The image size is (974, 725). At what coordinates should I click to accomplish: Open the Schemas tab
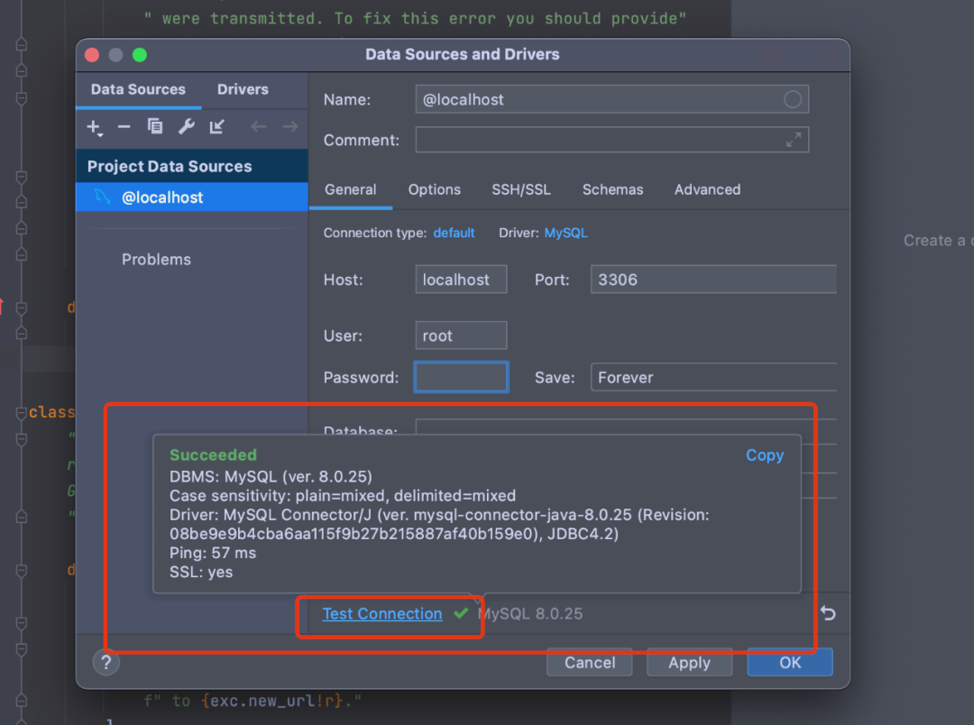point(612,189)
